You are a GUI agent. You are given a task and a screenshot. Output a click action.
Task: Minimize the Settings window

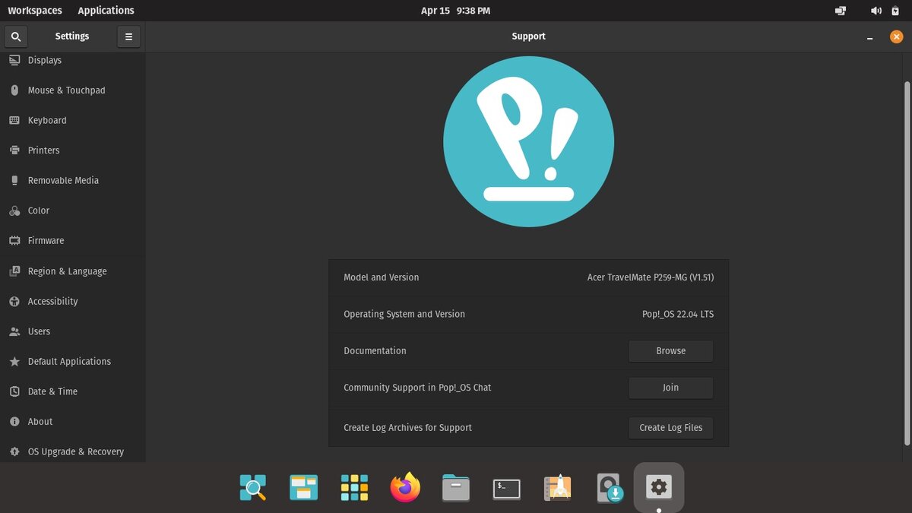(870, 36)
